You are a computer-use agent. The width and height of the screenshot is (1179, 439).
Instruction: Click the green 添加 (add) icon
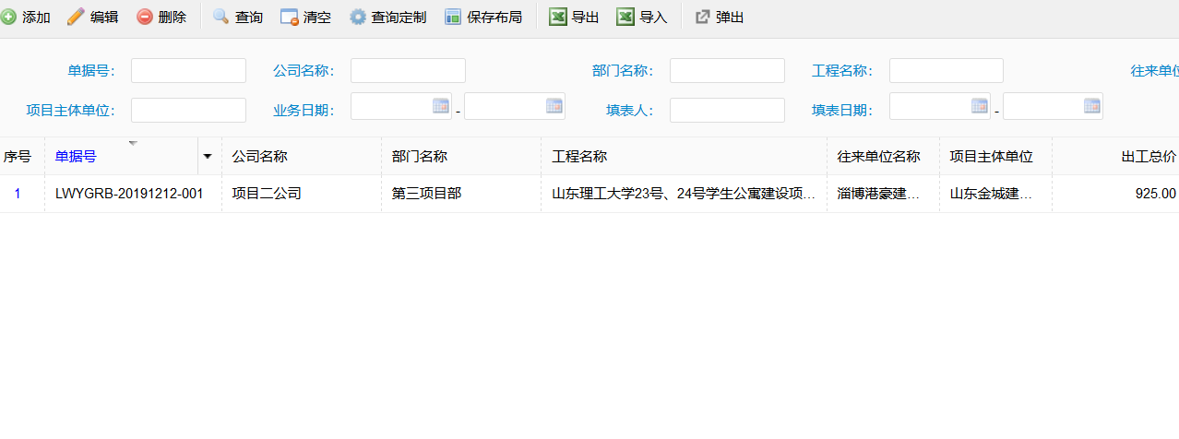coord(8,17)
